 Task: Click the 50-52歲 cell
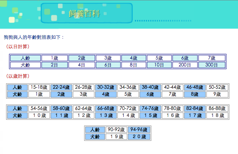[217, 87]
